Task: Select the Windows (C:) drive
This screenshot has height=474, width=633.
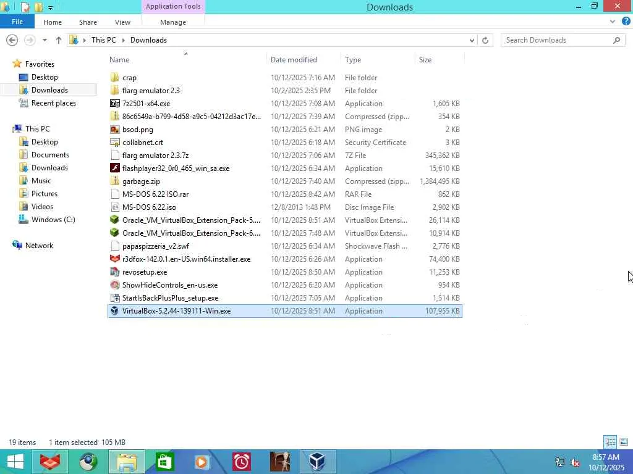Action: pos(53,220)
